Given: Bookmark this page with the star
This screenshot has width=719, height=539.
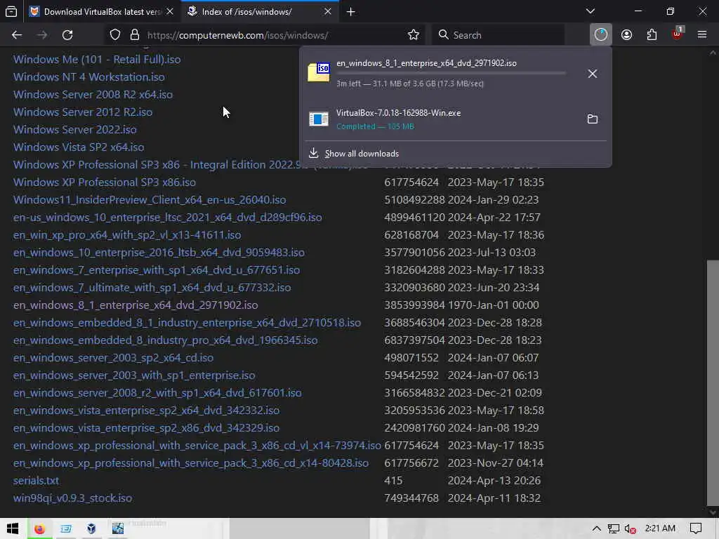Looking at the screenshot, I should [x=413, y=35].
